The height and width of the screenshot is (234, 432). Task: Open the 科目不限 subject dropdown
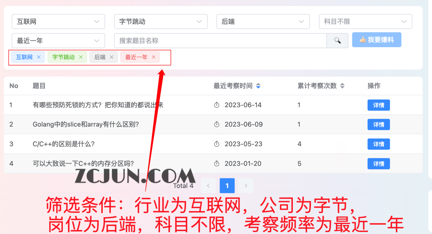tap(365, 21)
